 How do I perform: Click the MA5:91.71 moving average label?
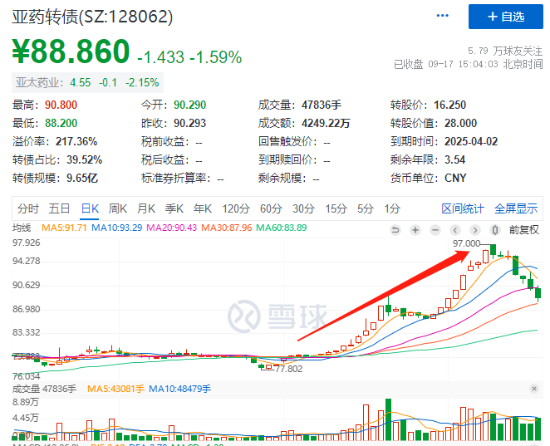pos(64,228)
